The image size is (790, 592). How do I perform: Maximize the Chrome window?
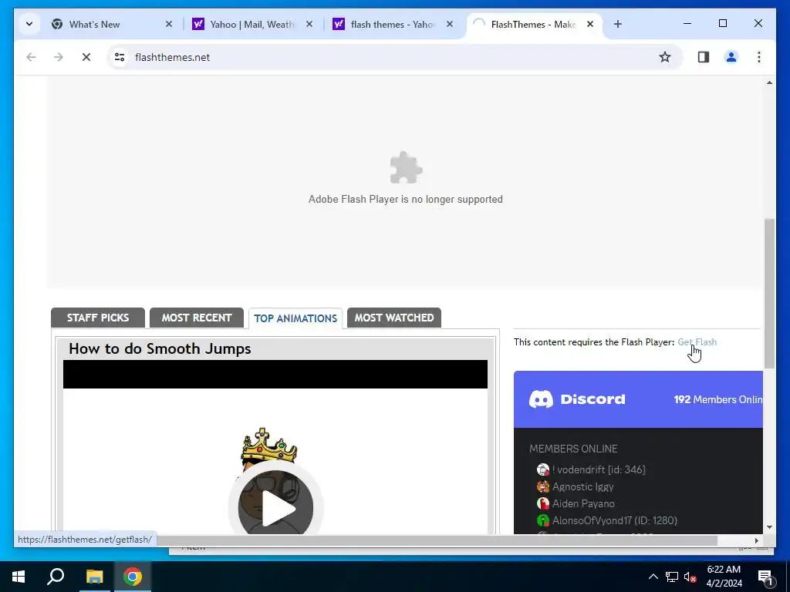point(723,24)
